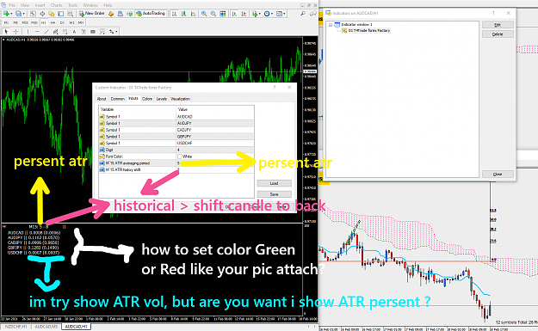538x331 pixels.
Task: Draw a horizontal line tool
Action: point(37,32)
